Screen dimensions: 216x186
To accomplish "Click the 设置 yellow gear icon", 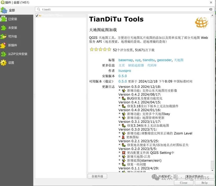I will click(3, 63).
